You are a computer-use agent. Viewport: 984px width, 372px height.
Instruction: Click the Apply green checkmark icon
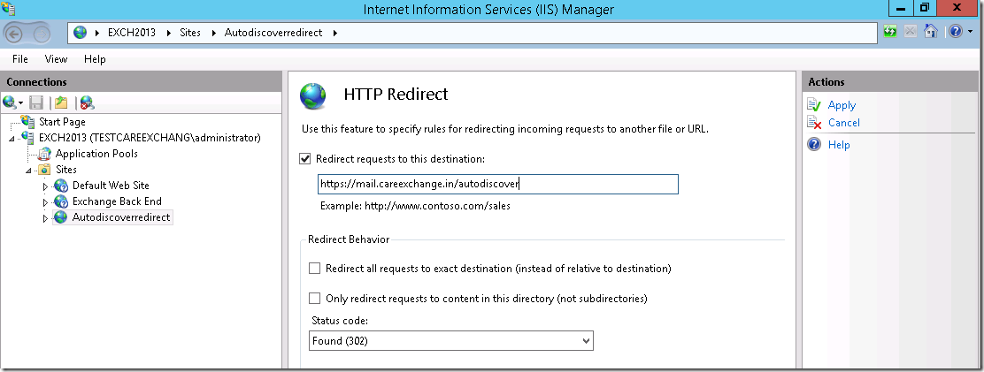[x=814, y=104]
